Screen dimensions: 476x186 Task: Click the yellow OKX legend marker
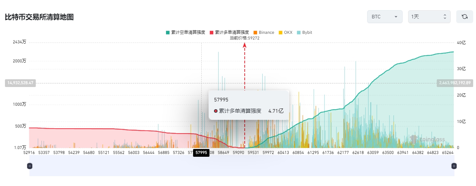point(281,32)
